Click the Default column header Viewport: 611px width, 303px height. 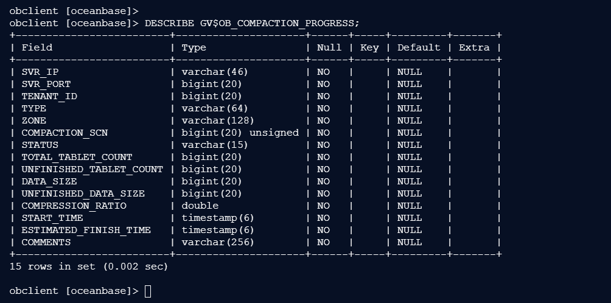(x=419, y=47)
